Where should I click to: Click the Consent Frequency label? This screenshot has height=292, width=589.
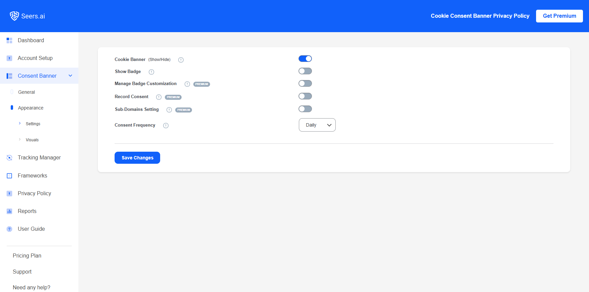coord(135,125)
